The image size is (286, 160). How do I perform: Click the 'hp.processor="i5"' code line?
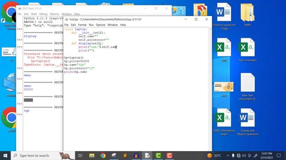tap(80, 68)
